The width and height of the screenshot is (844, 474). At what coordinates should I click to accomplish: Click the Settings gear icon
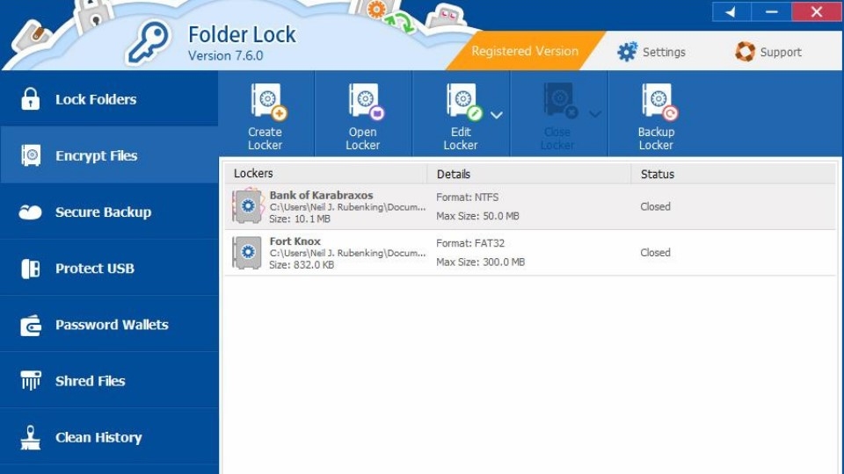coord(627,52)
